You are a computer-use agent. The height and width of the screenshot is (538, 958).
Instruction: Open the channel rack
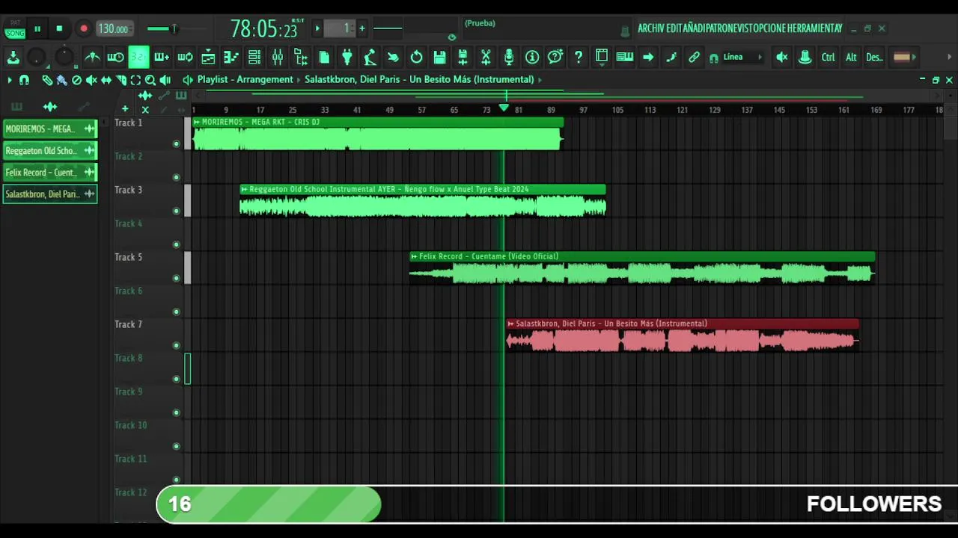pyautogui.click(x=254, y=57)
